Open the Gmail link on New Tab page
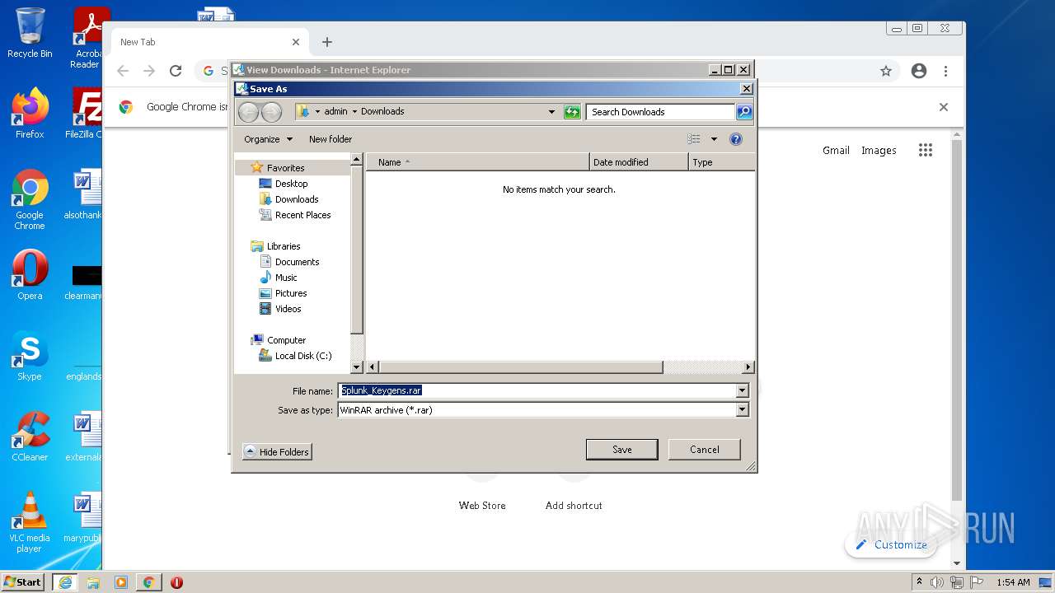 point(836,151)
